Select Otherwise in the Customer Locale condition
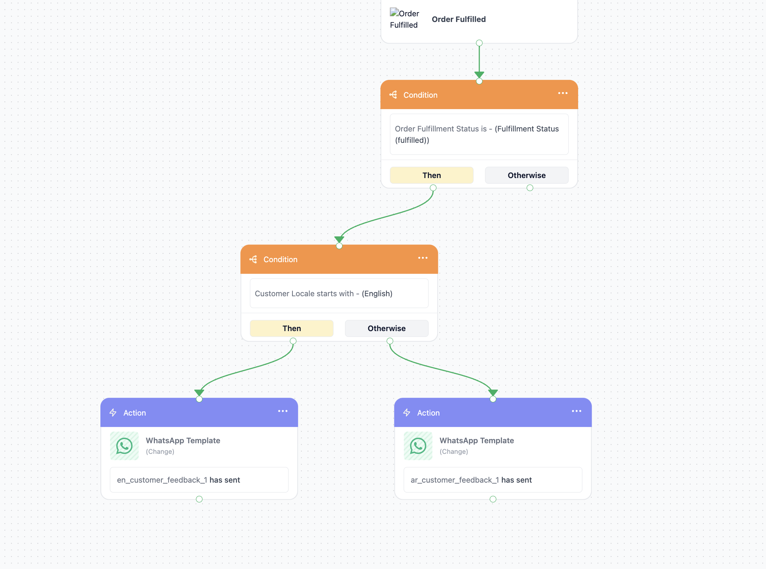 point(386,328)
